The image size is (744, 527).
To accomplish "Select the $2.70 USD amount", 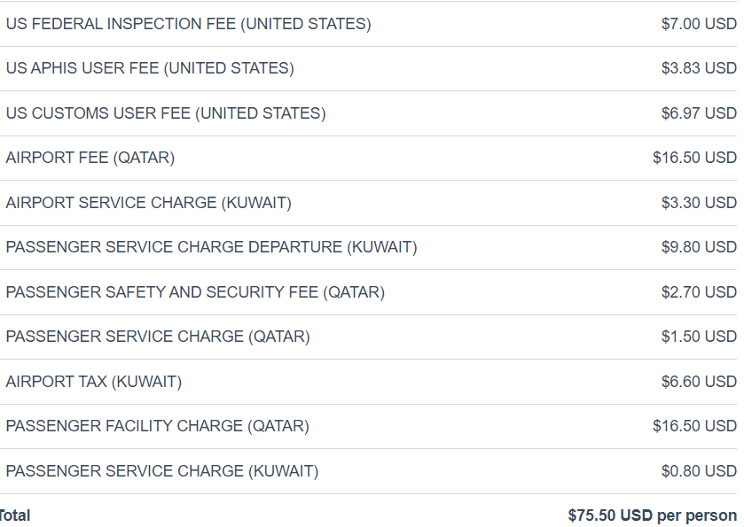I will (699, 292).
